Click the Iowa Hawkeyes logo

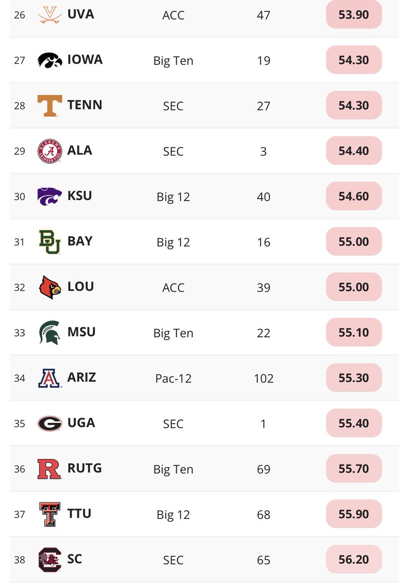pos(50,60)
